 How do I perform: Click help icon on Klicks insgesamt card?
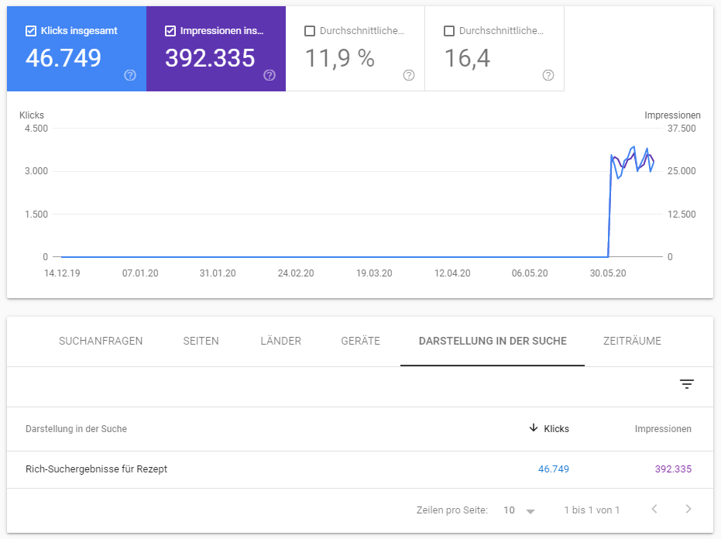(x=130, y=75)
